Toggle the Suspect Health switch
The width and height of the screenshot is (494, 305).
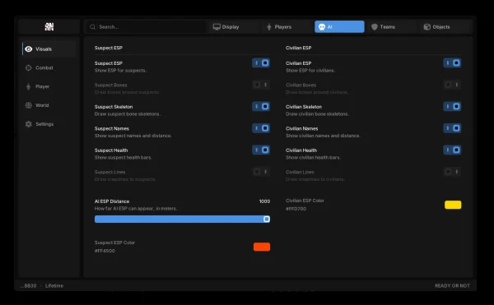[261, 150]
